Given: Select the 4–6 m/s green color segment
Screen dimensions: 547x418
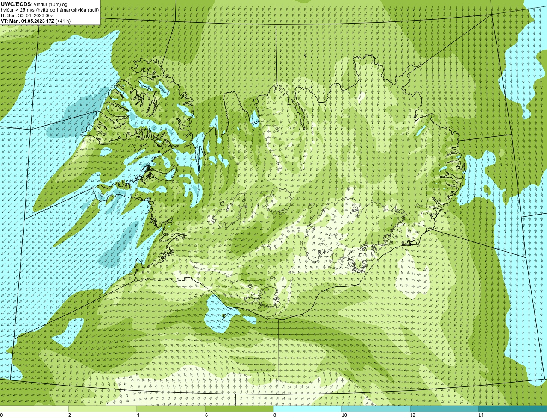Looking at the screenshot, I should [171, 409].
